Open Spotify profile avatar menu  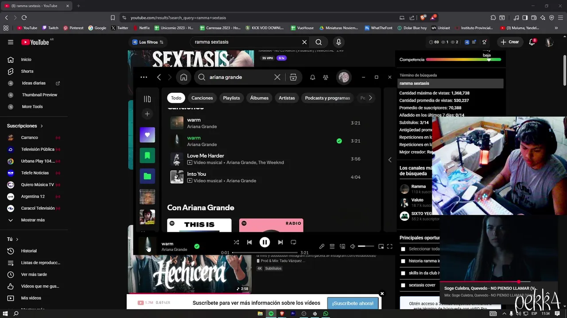344,77
